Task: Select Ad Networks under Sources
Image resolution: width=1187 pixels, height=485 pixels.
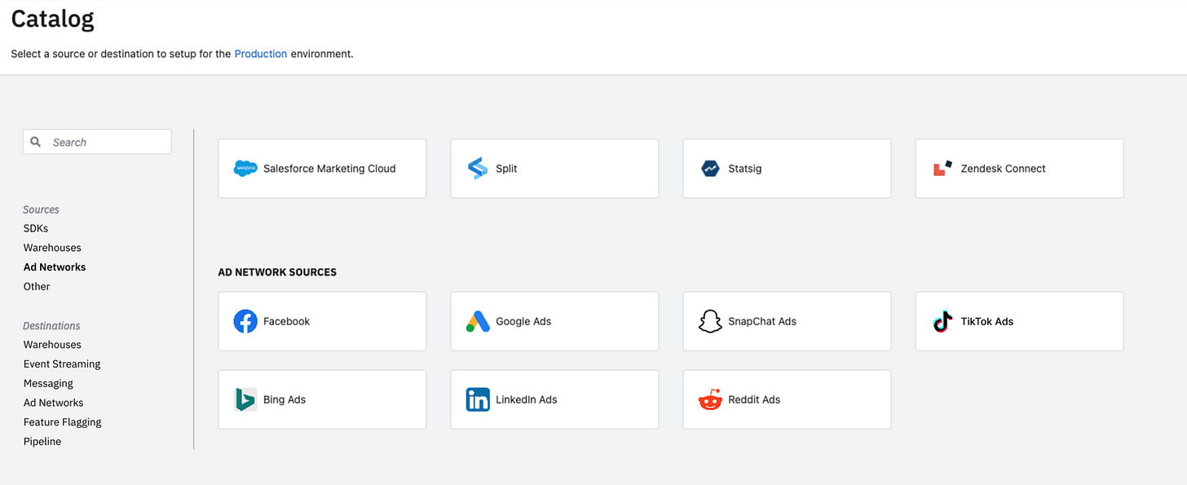Action: pos(55,267)
